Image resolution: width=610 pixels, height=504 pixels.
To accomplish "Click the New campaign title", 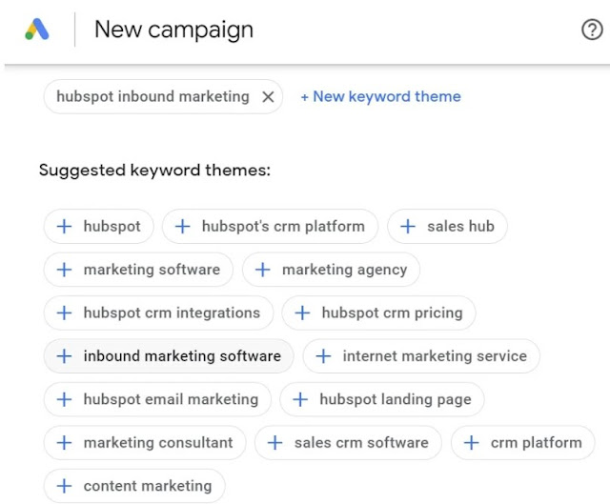I will click(x=173, y=30).
